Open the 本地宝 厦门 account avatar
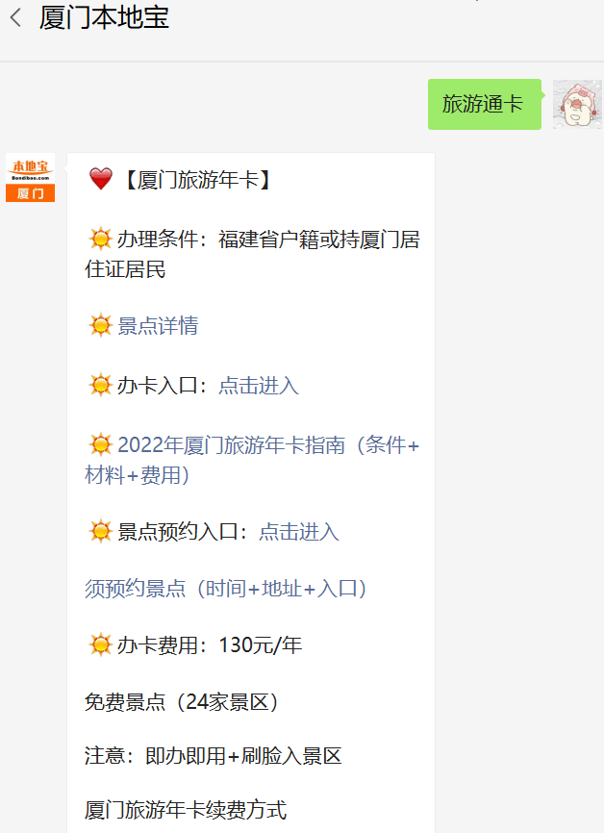The image size is (604, 833). click(30, 177)
